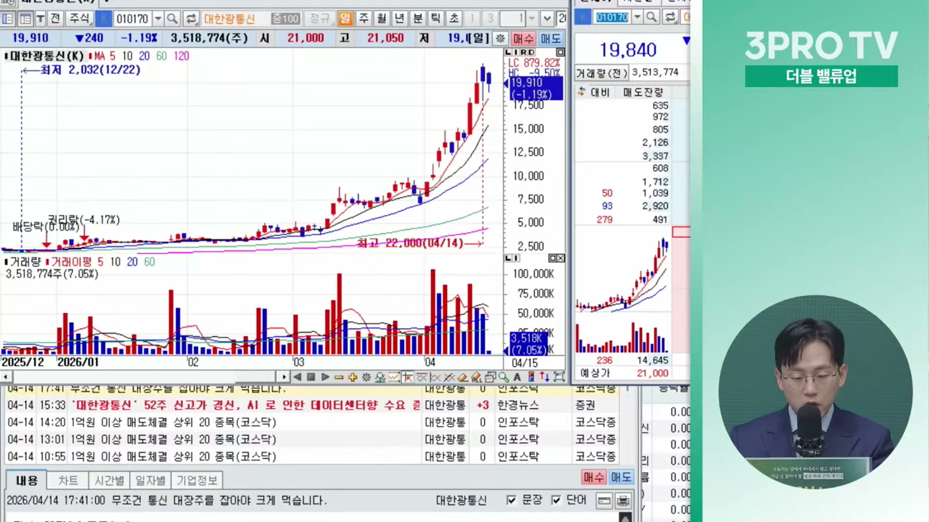
Task: Switch to the 기업정보 tab
Action: 196,480
